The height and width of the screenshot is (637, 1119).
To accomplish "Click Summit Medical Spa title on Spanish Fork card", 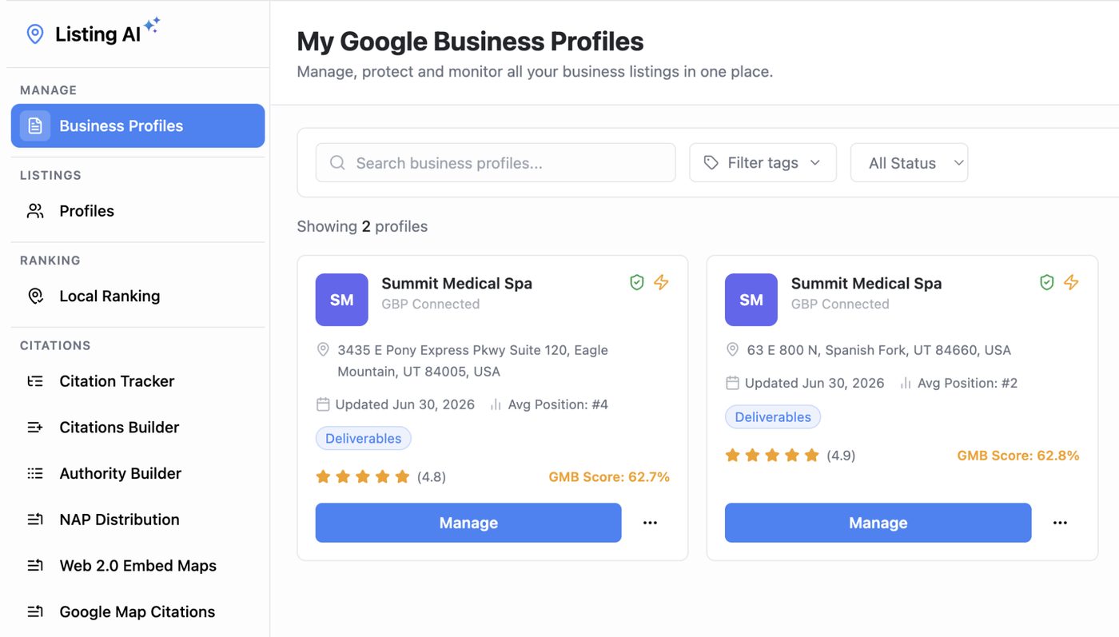I will (866, 283).
